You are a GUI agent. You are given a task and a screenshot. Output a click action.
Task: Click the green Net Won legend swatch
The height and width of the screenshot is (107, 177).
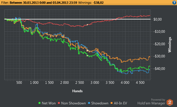click(x=40, y=103)
